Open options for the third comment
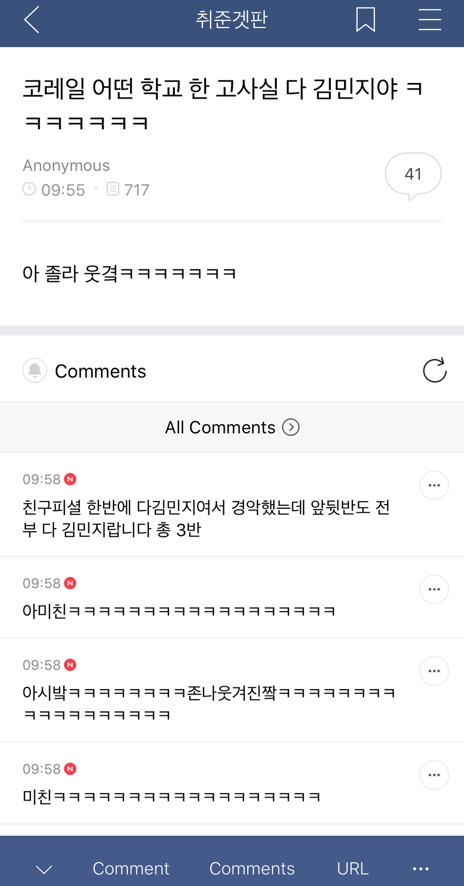Viewport: 464px width, 886px height. [x=434, y=671]
